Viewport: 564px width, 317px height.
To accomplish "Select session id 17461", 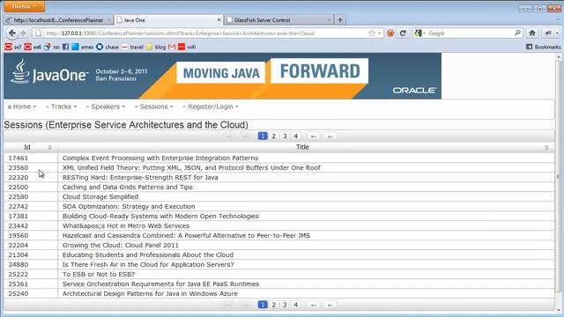I will (x=18, y=158).
